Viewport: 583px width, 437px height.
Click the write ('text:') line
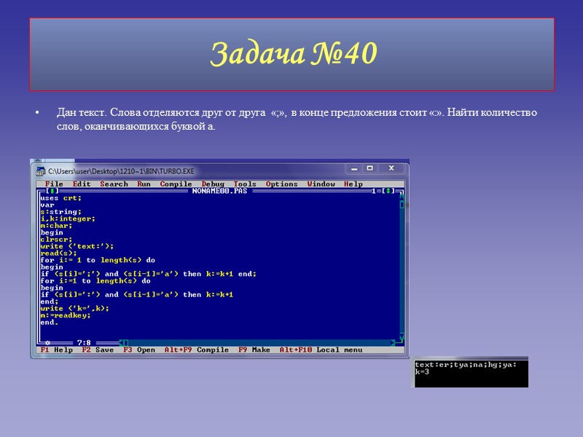pos(77,246)
